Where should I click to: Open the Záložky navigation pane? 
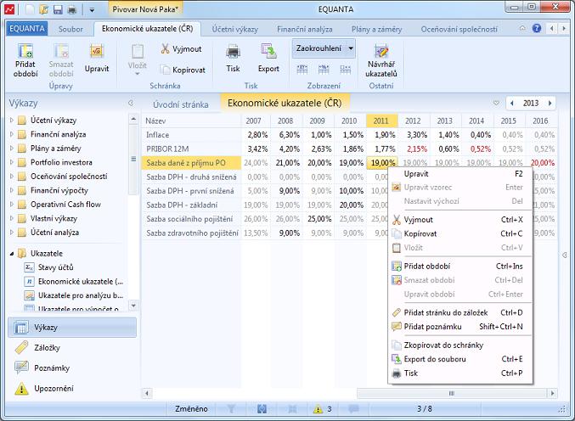(72, 348)
